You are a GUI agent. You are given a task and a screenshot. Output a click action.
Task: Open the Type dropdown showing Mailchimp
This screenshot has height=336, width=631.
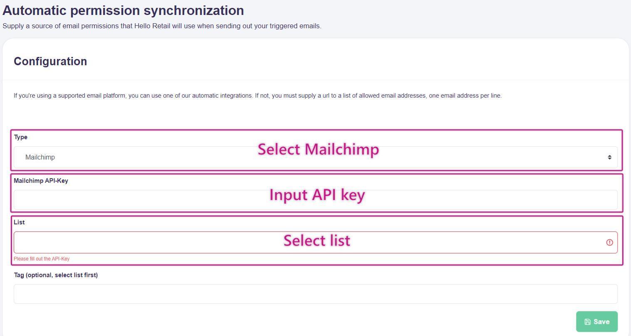coord(125,157)
